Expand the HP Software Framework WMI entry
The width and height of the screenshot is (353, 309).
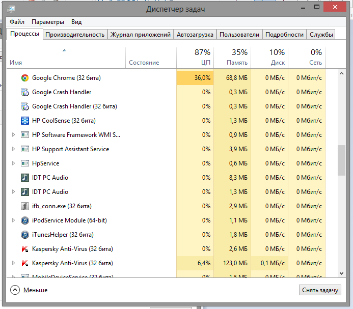click(x=14, y=135)
